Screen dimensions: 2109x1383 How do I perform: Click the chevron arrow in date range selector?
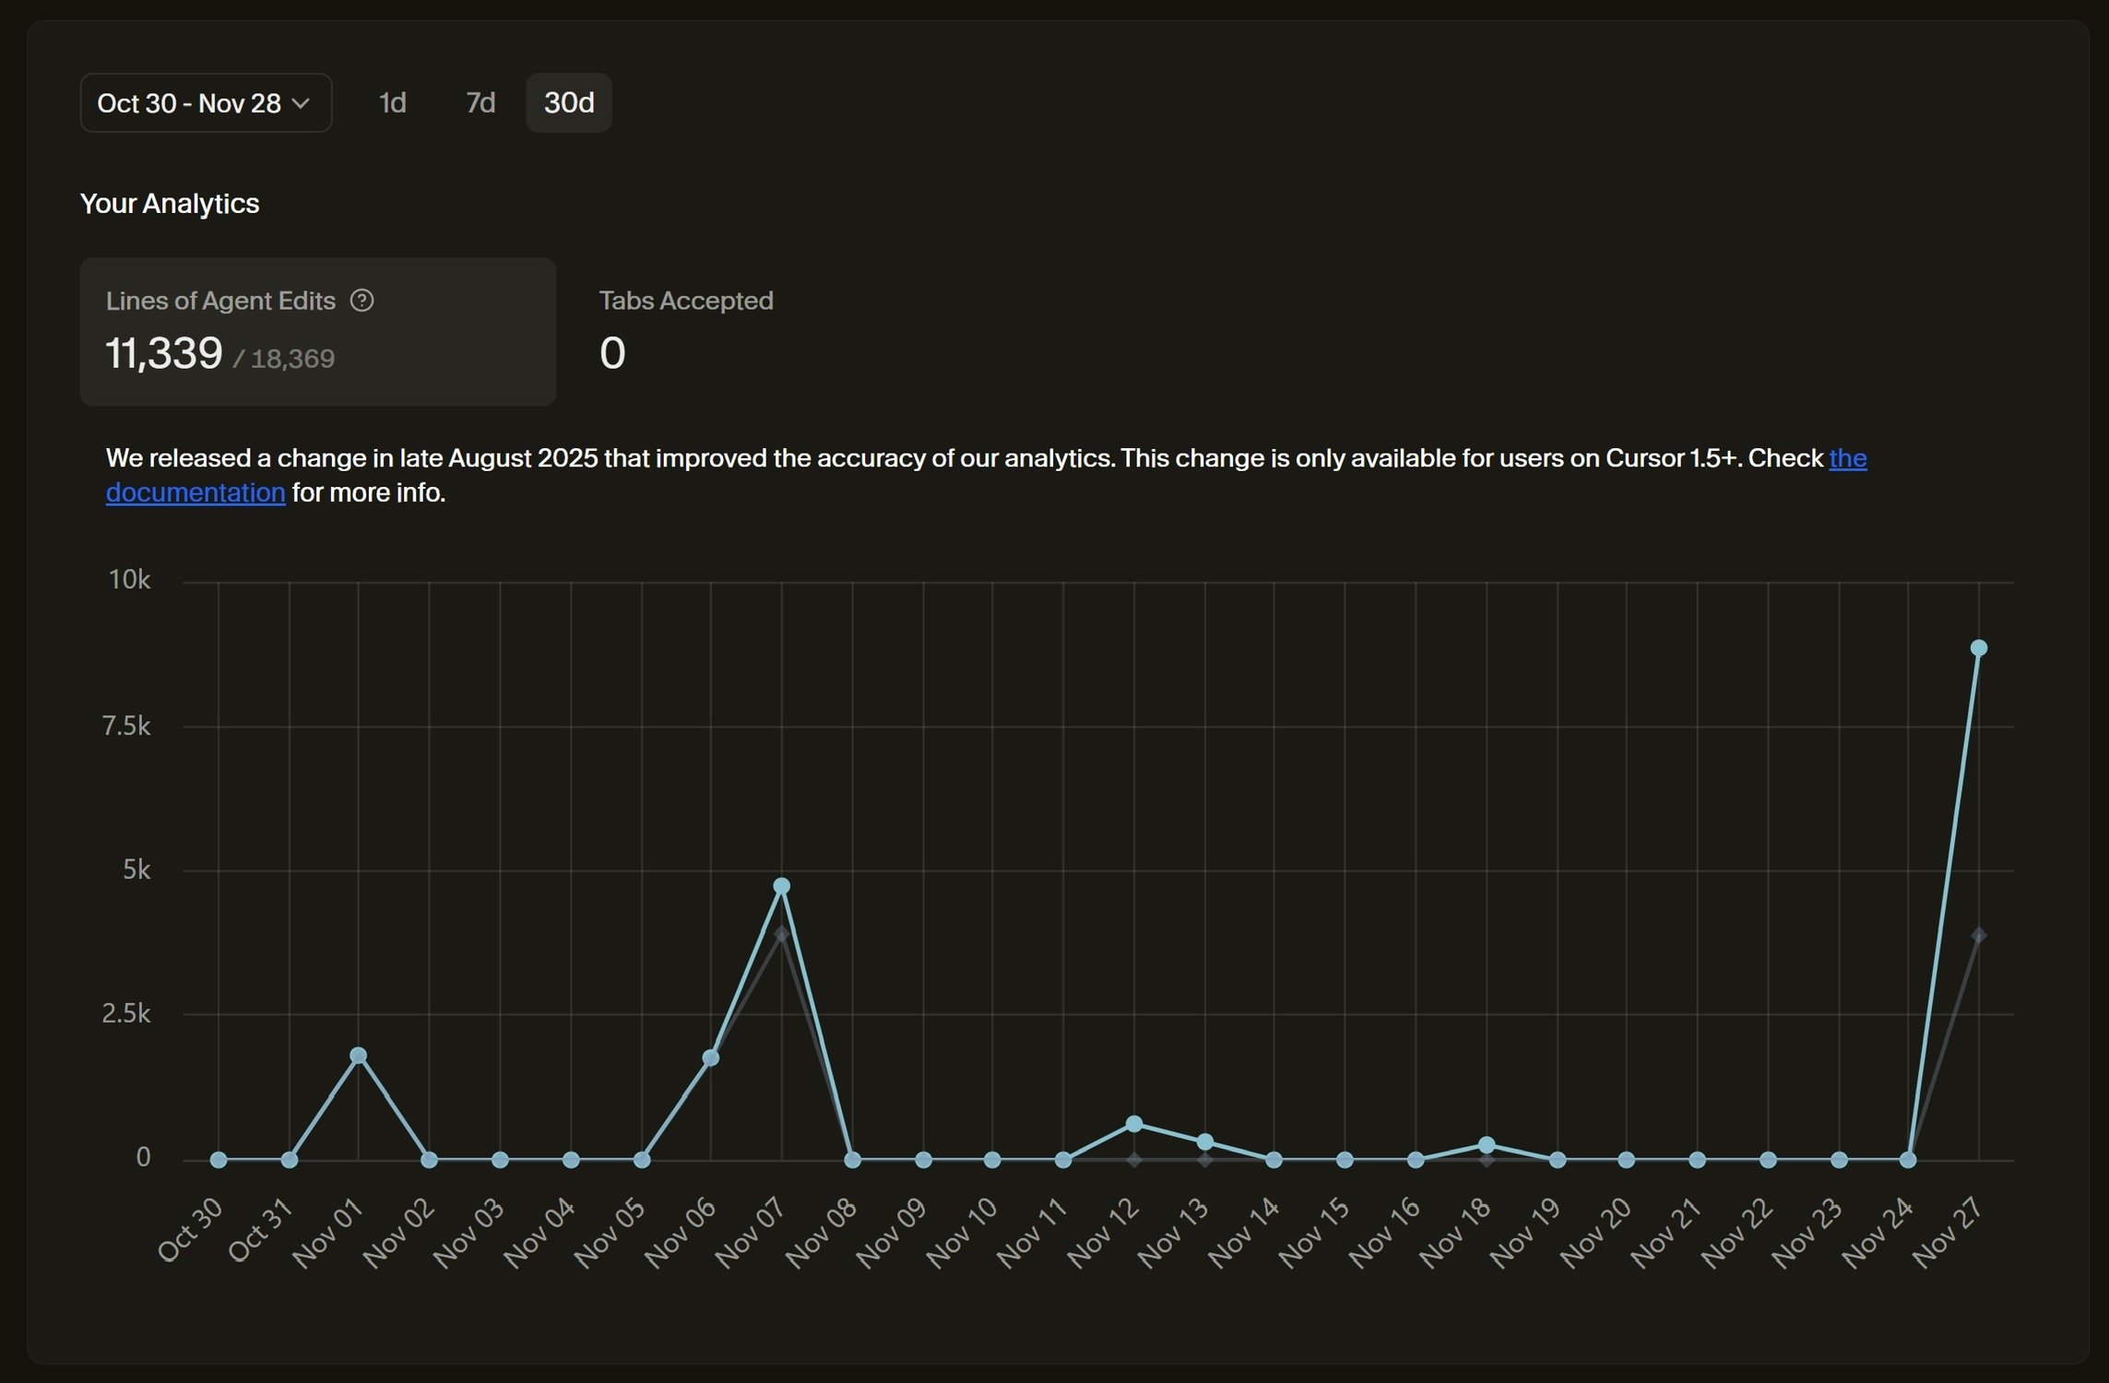301,103
